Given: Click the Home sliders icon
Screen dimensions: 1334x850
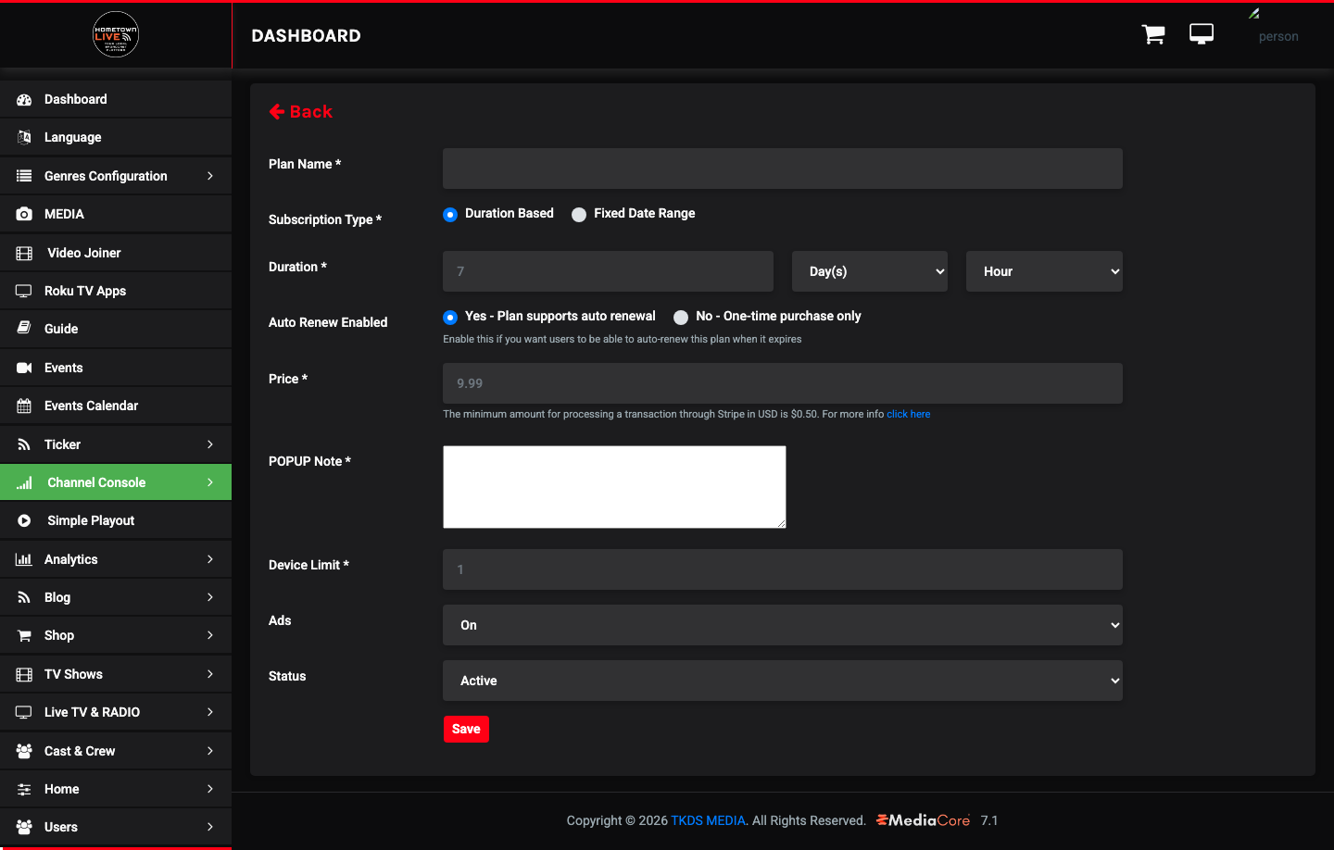Looking at the screenshot, I should (24, 789).
